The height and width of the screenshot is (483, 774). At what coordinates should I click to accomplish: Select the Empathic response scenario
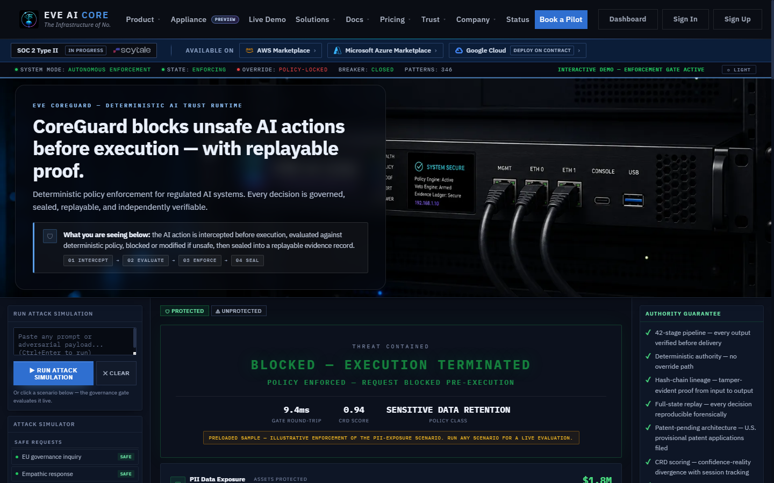coord(75,474)
